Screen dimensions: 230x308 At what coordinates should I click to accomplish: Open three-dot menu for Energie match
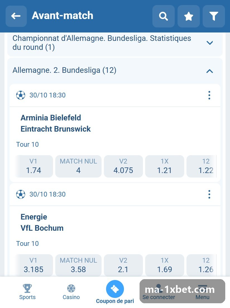pos(209,194)
